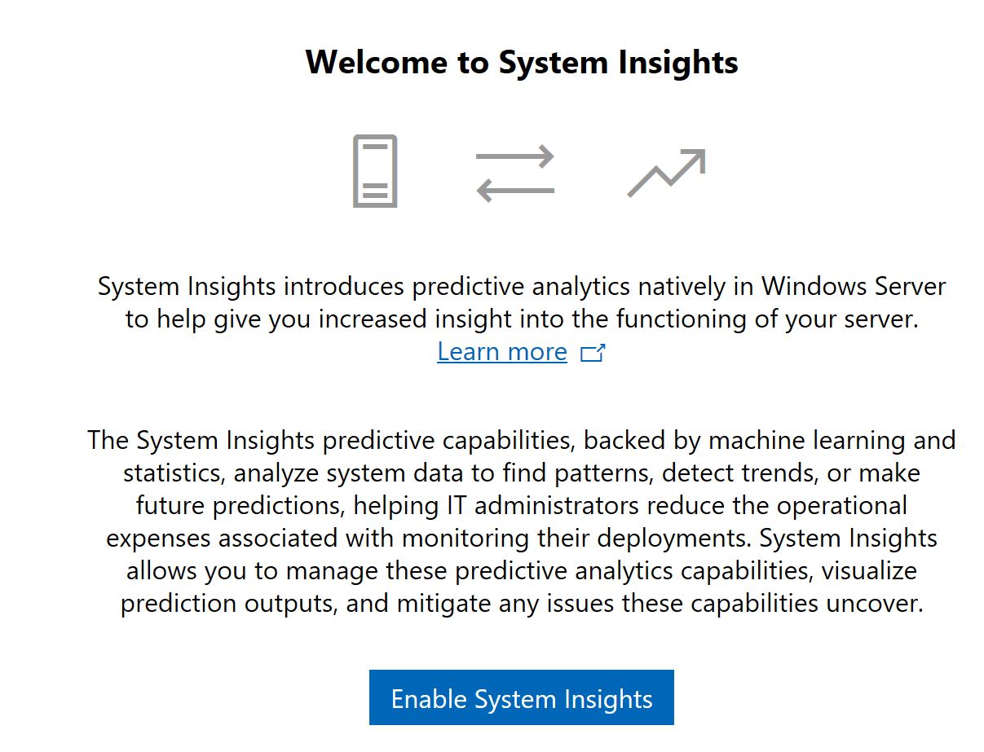This screenshot has width=984, height=752.
Task: Enable System Insights with the blue button
Action: coord(522,697)
